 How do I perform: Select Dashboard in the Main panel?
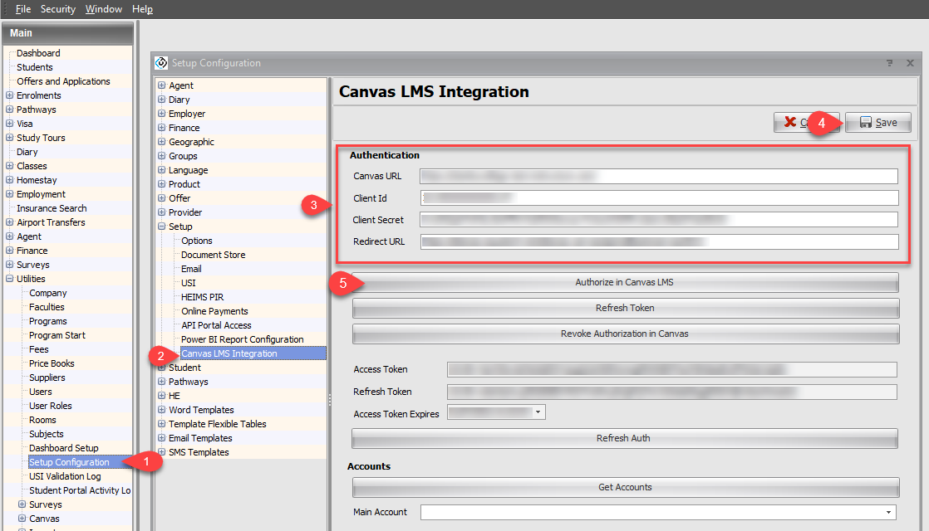click(38, 53)
